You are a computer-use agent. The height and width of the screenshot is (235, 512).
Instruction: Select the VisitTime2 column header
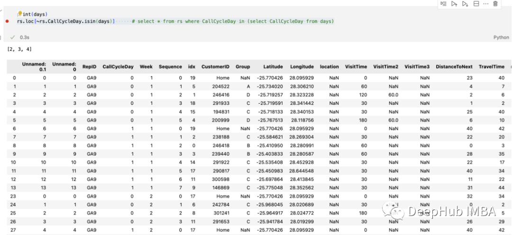[385, 67]
